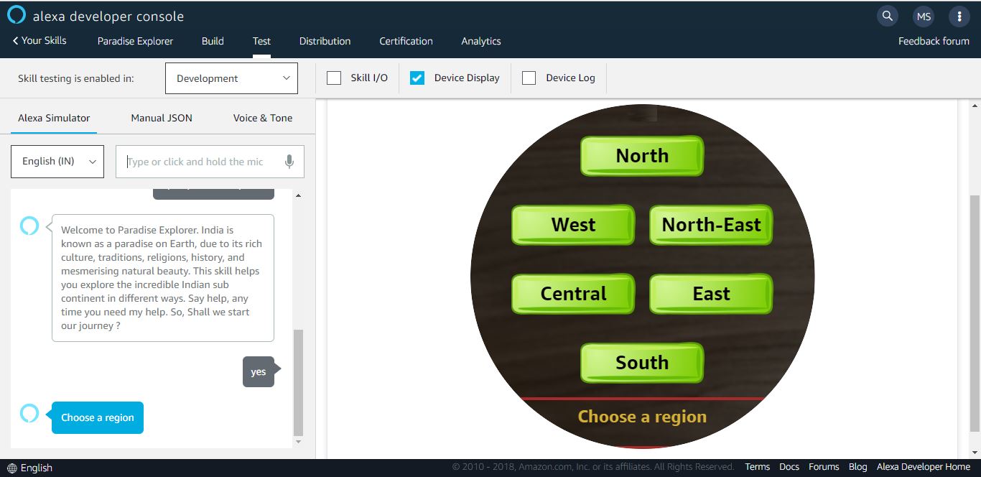This screenshot has width=981, height=477.
Task: Click the chat scroll up arrow
Action: pos(299,195)
